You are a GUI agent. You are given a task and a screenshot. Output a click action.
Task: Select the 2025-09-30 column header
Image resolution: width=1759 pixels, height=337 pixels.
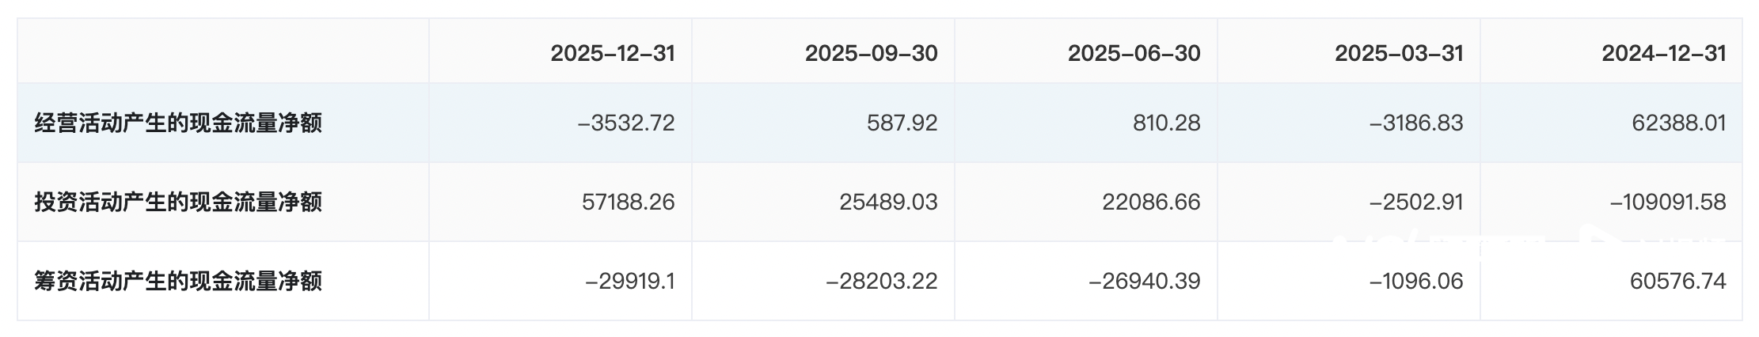coord(871,53)
